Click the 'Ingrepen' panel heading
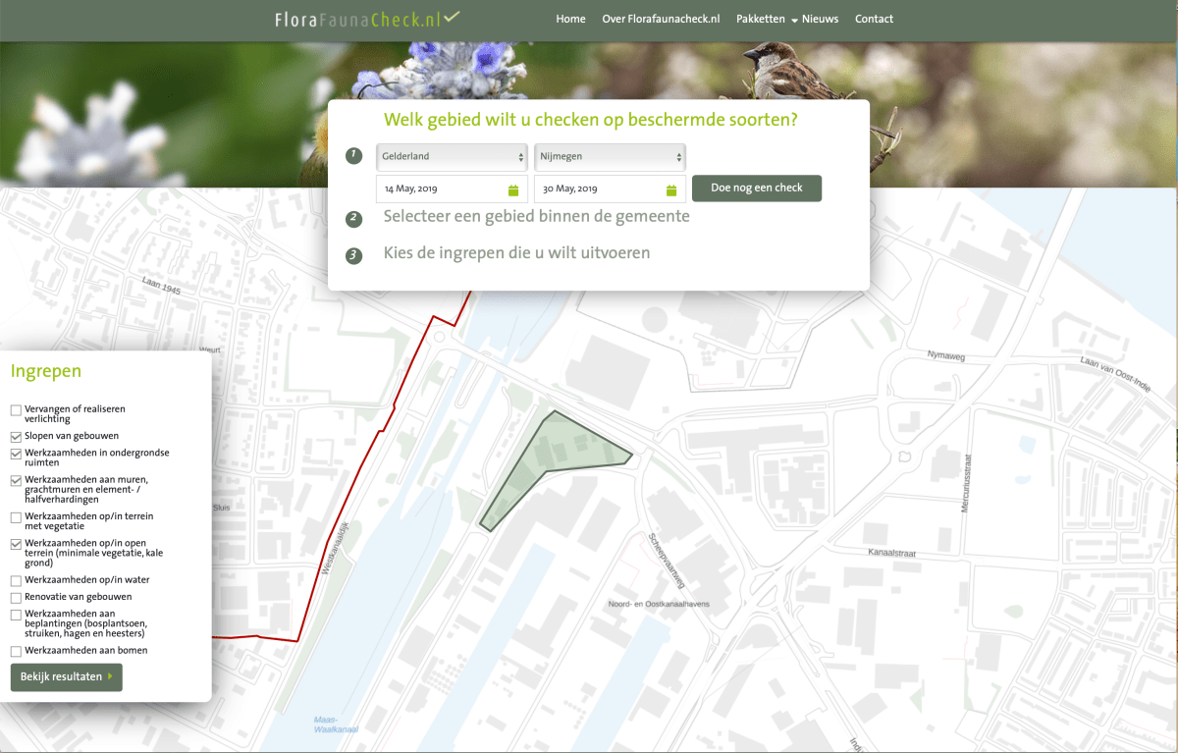The height and width of the screenshot is (753, 1178). tap(46, 371)
